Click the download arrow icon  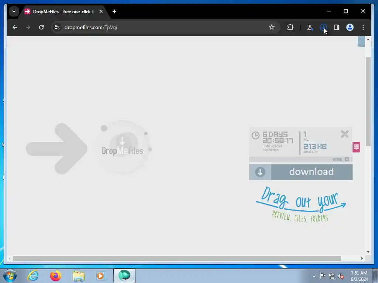click(260, 172)
